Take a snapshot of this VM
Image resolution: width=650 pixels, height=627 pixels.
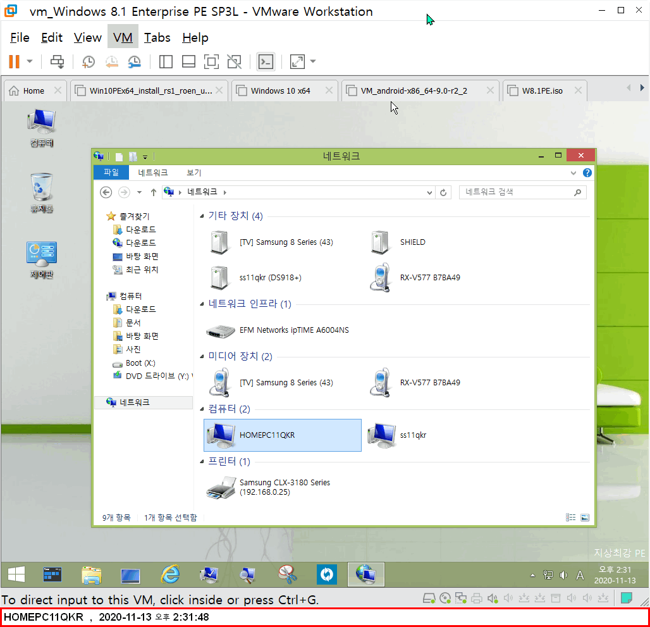[89, 62]
